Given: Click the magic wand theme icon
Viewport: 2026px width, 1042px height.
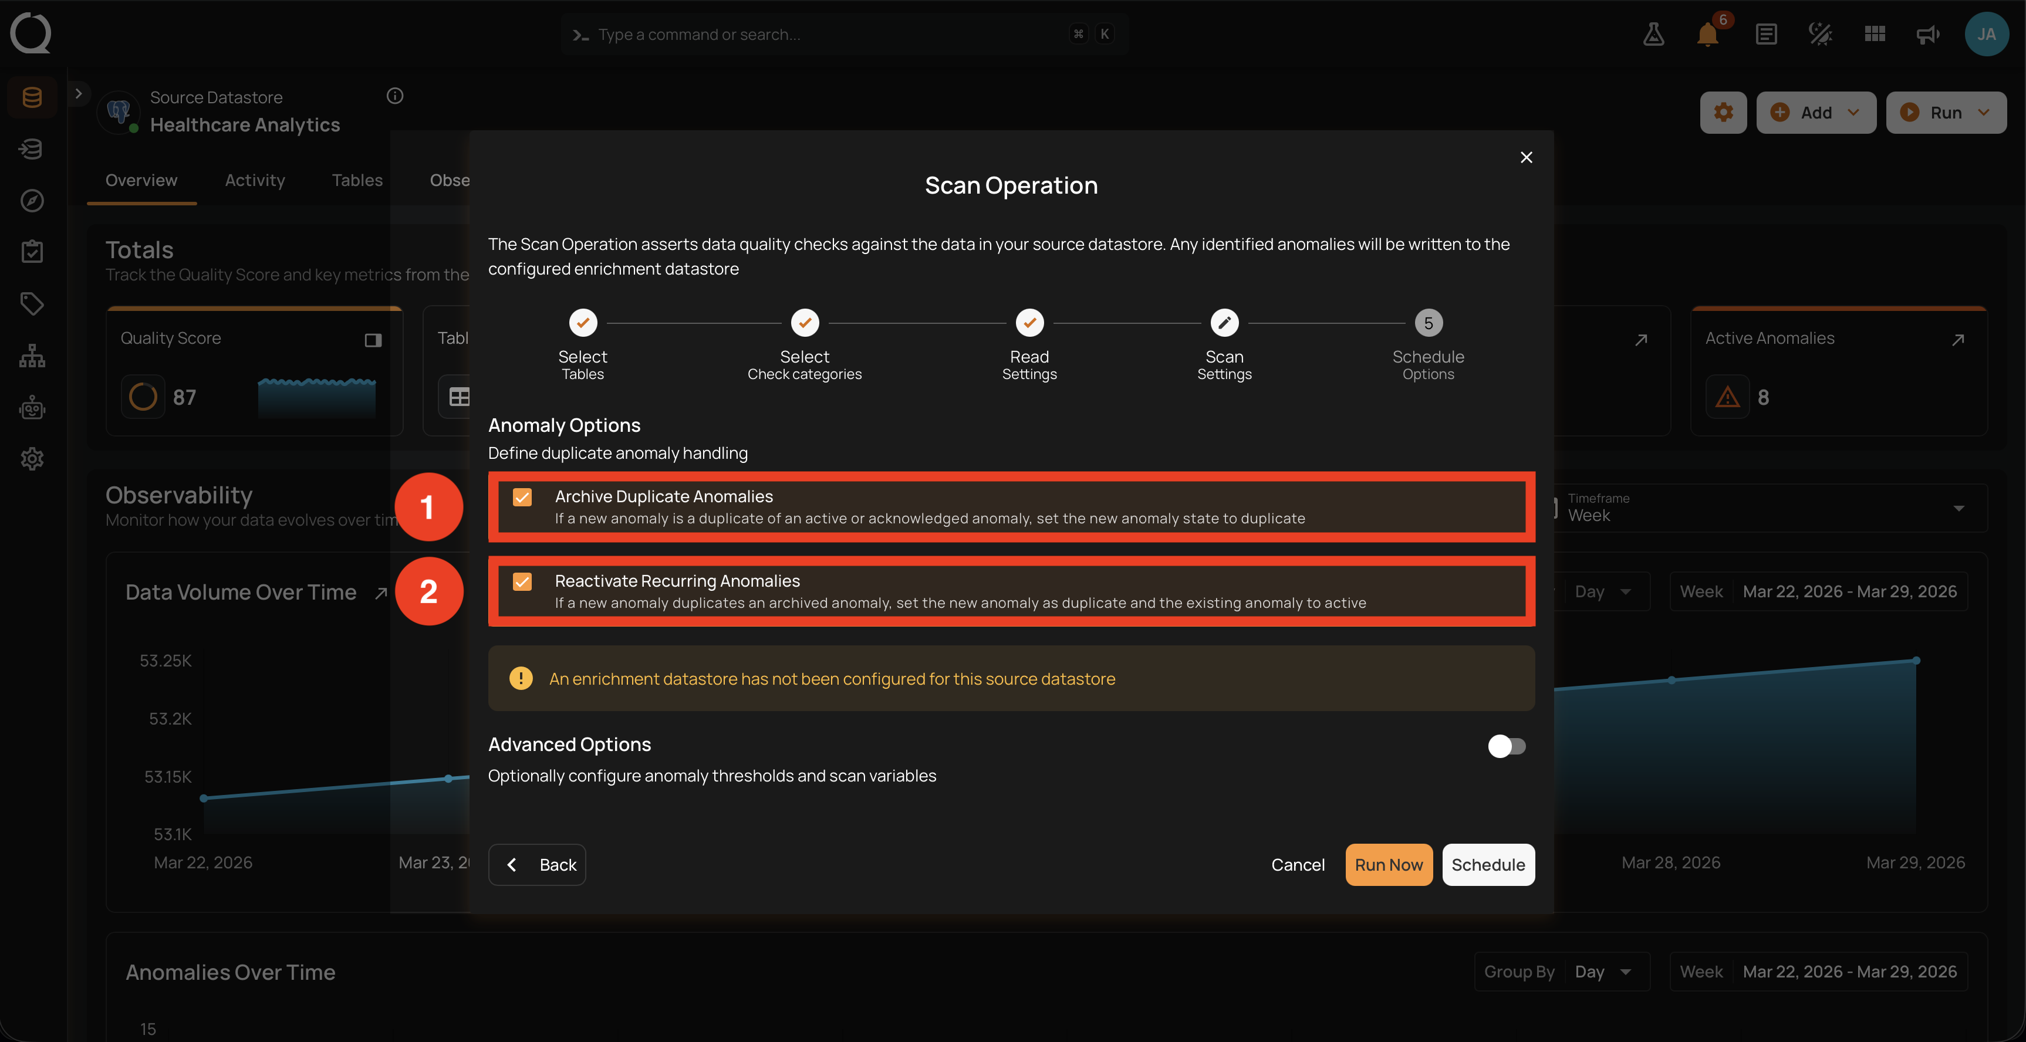Looking at the screenshot, I should [x=1820, y=34].
